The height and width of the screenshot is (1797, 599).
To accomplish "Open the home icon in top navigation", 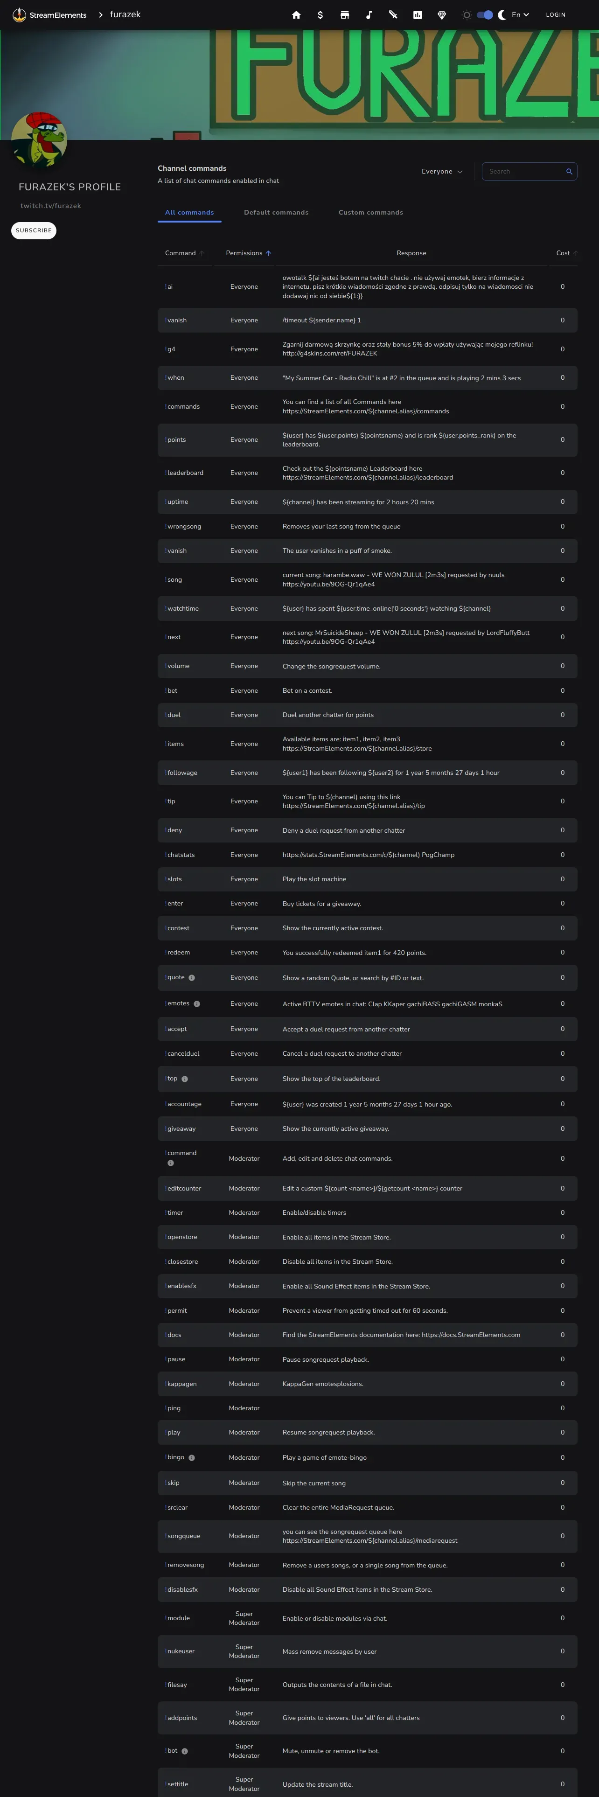I will (296, 14).
